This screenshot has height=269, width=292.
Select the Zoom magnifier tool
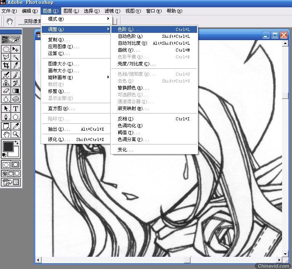15,134
